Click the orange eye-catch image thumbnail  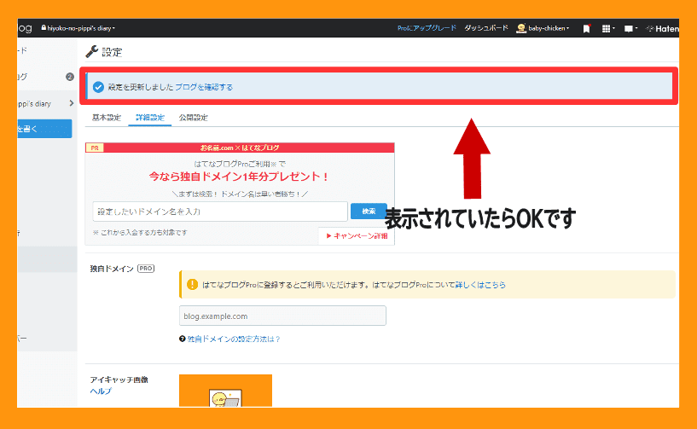tap(225, 391)
